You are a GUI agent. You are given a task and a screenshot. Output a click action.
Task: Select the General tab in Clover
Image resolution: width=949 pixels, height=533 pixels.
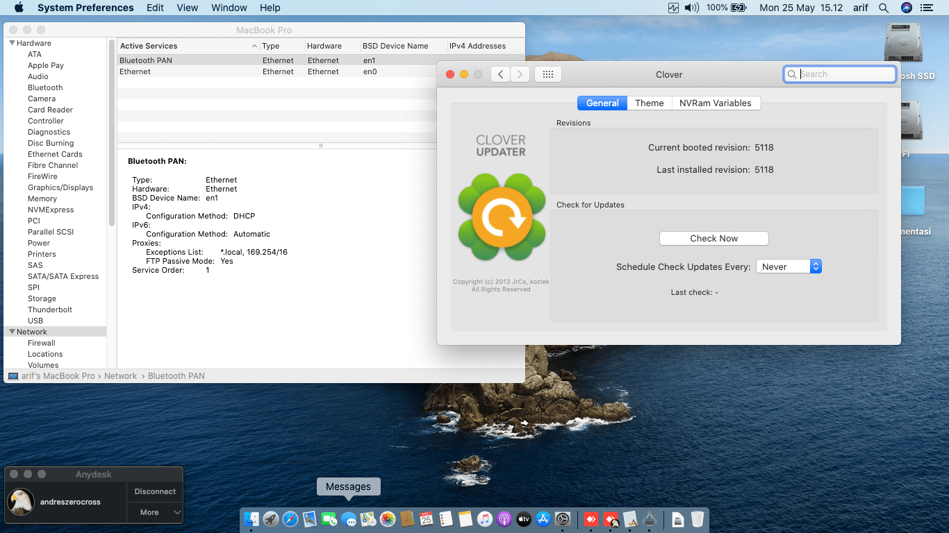602,103
